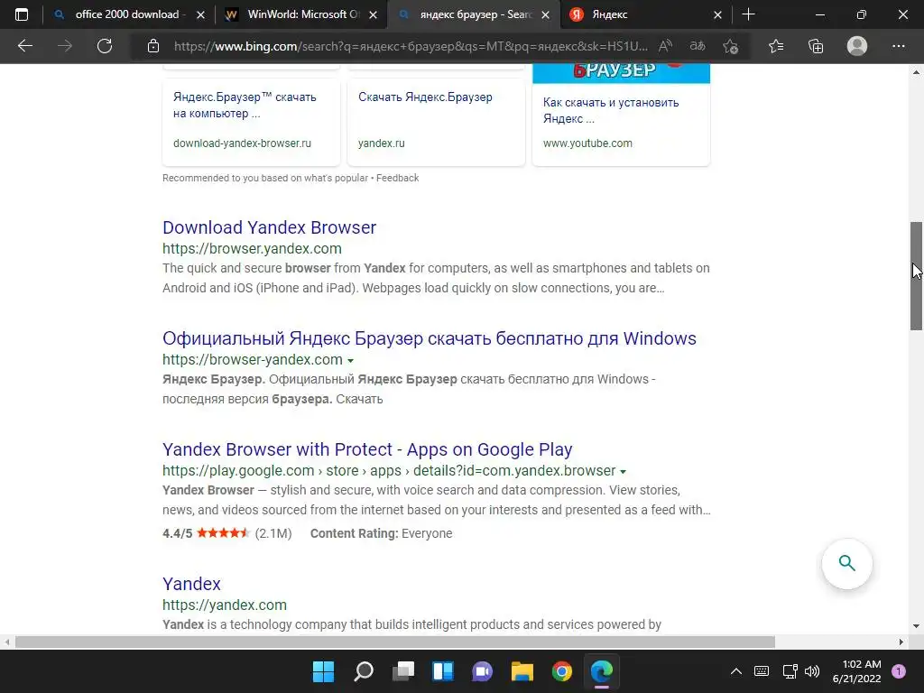Open File Explorer from taskbar
Image resolution: width=924 pixels, height=693 pixels.
(x=522, y=671)
